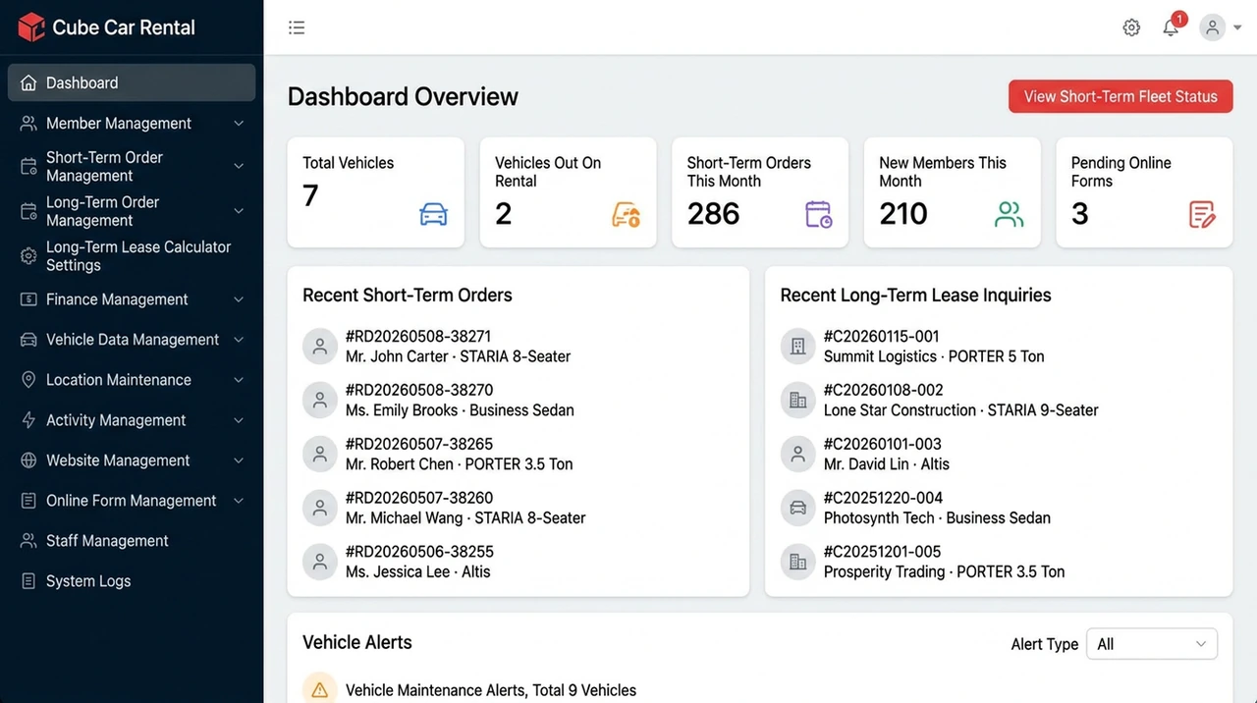1257x703 pixels.
Task: Expand Vehicle Data Management chevron
Action: click(239, 340)
